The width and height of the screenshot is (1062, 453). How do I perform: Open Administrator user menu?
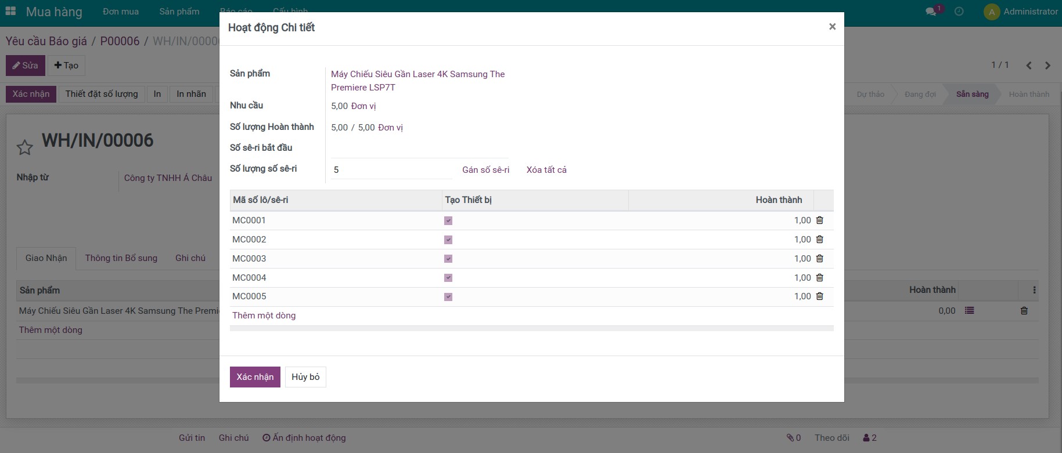tap(1021, 12)
